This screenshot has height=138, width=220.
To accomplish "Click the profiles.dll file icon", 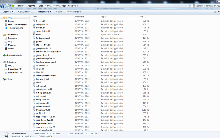I will (x=34, y=113).
